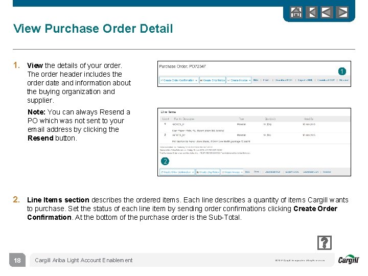Click the Cargill logo
The height and width of the screenshot is (276, 368).
(349, 260)
